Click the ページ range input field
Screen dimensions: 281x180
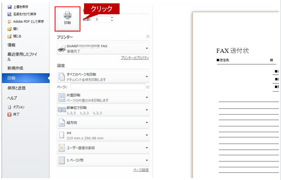[x=108, y=87]
